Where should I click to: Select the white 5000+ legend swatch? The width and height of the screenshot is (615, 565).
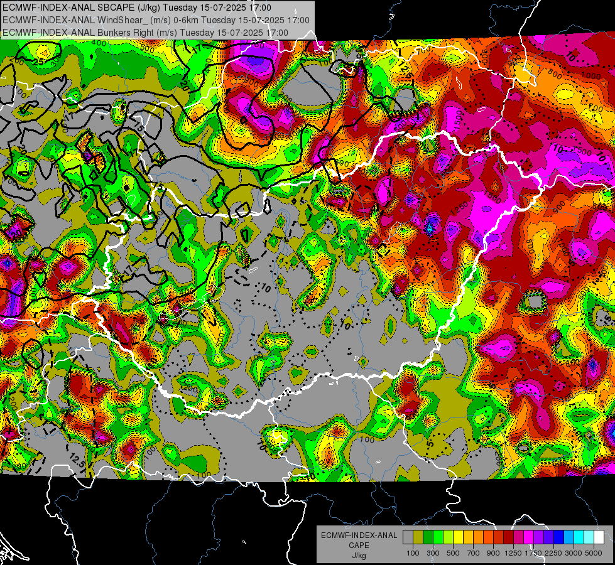tap(599, 537)
